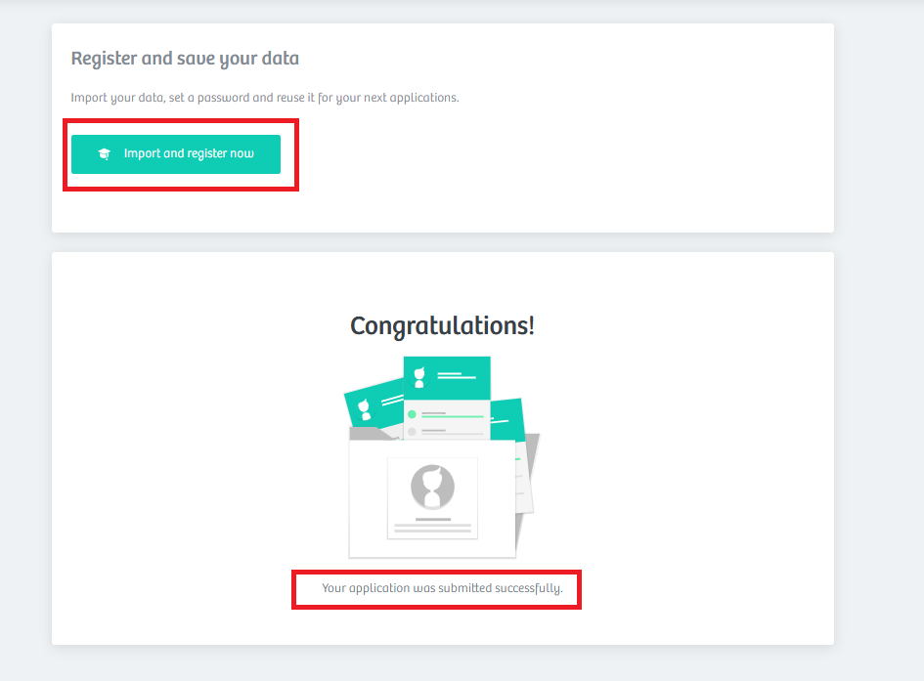Screen dimensions: 924x681
Task: Click the white folder front panel
Action: coord(432,499)
